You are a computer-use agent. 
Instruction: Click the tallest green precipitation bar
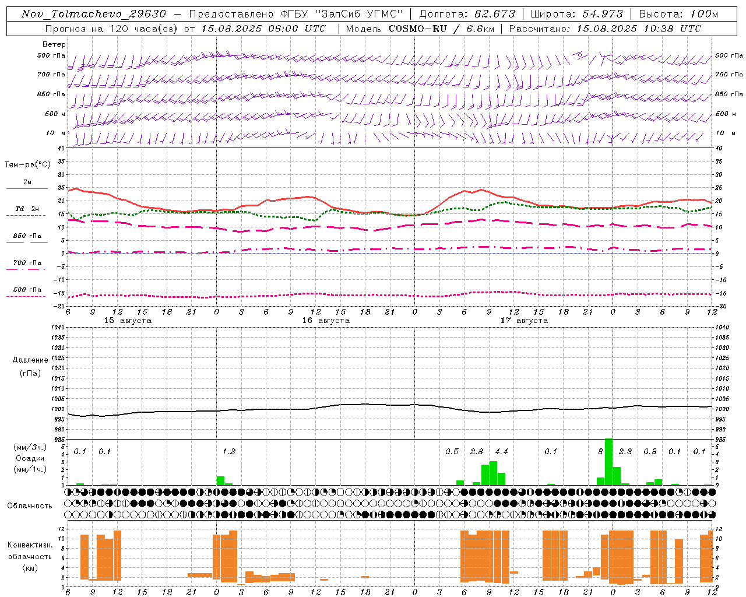click(x=608, y=462)
